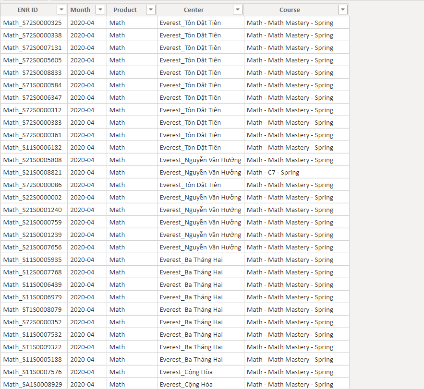Open the Course column filter dropdown
The height and width of the screenshot is (389, 424).
(342, 10)
